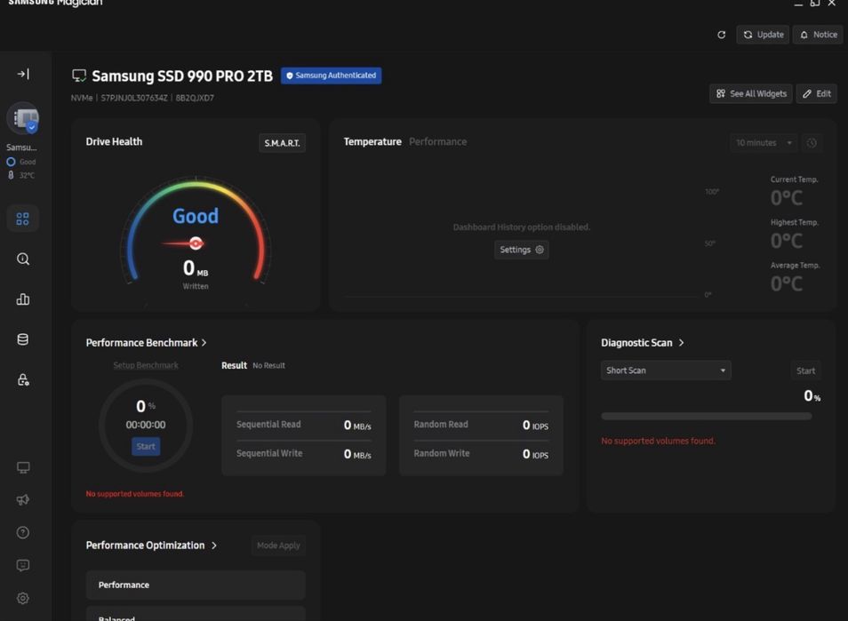
Task: Click the thermometer 32°C indicator in sidebar
Action: 21,175
